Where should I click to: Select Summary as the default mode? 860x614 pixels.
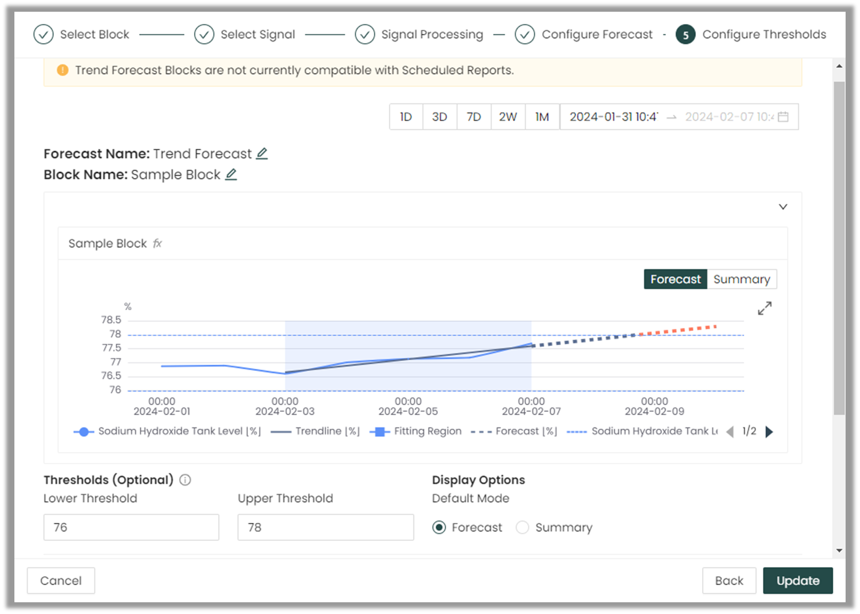[523, 528]
